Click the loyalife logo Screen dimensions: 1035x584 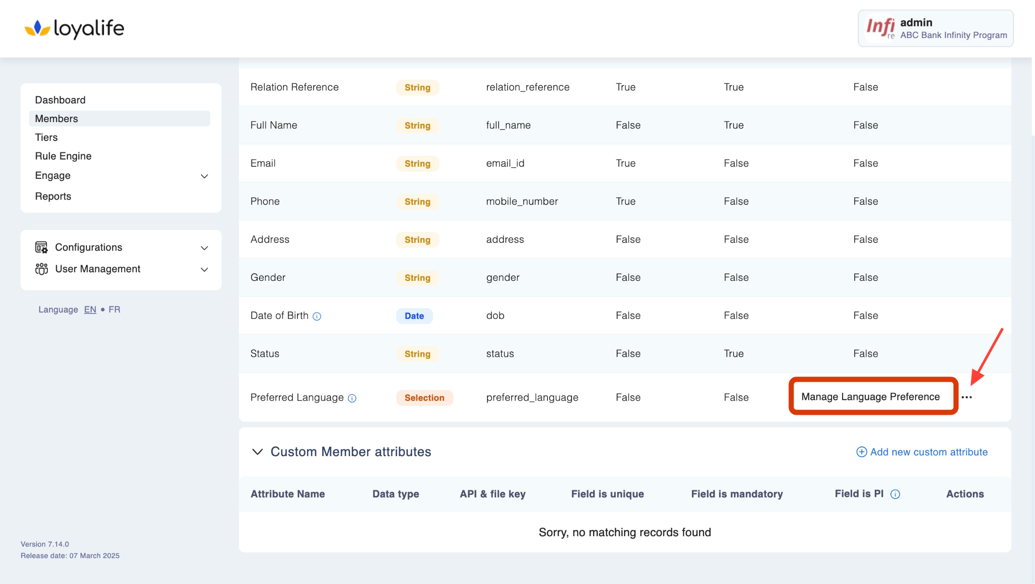click(x=74, y=29)
